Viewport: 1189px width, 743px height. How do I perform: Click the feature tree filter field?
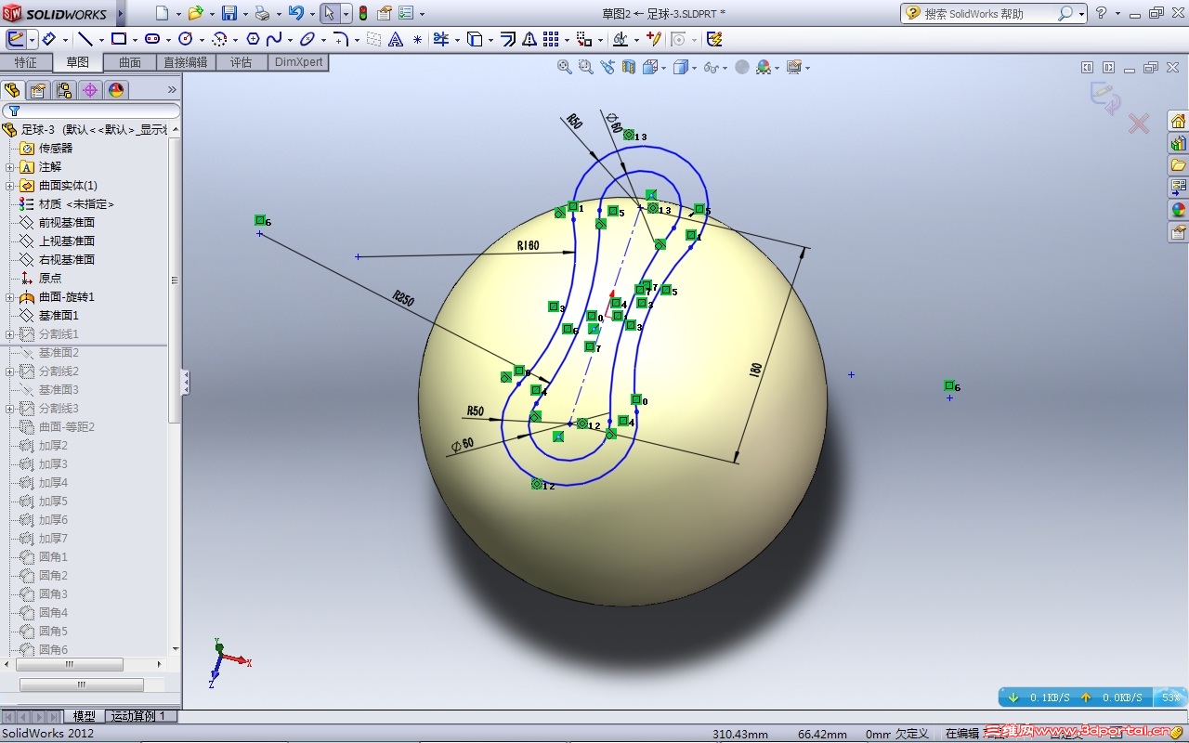91,111
